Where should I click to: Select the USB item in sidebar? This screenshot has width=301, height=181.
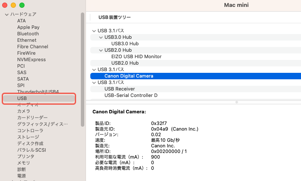(x=22, y=98)
